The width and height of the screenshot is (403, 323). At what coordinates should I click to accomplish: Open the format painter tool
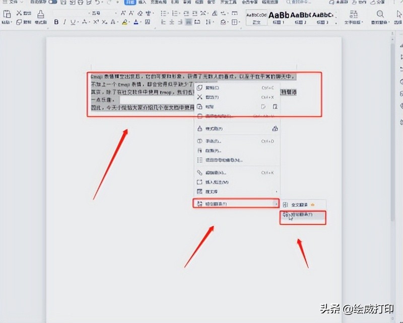(x=40, y=16)
